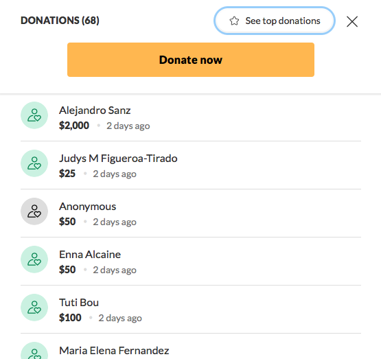Click Judys M Figueroa-Tirado's donor avatar icon
The image size is (381, 359).
pos(34,163)
